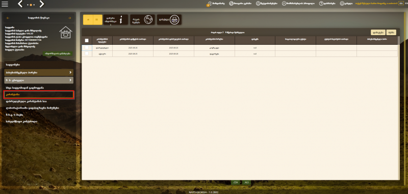408x194 pixels.
Task: Switch interface language to KA
Action: [x=401, y=4]
